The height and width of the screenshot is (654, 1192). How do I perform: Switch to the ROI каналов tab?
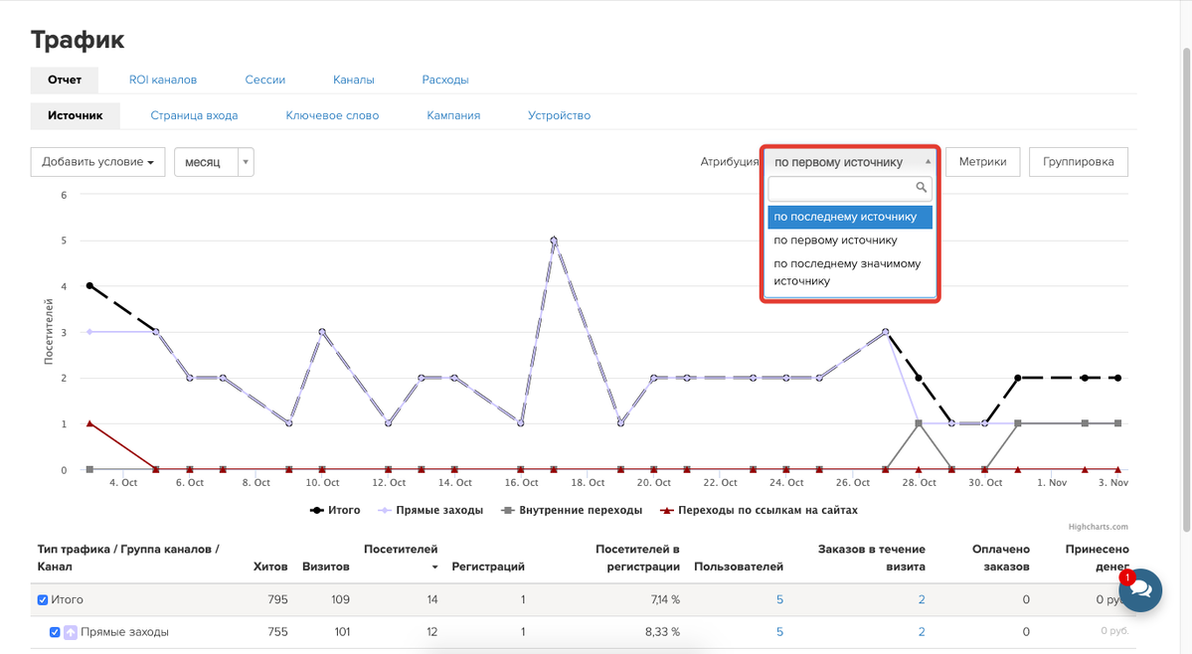(163, 80)
